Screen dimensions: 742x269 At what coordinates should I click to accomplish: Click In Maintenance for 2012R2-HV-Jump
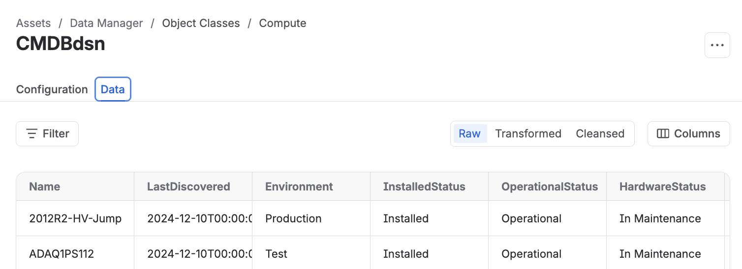666,218
